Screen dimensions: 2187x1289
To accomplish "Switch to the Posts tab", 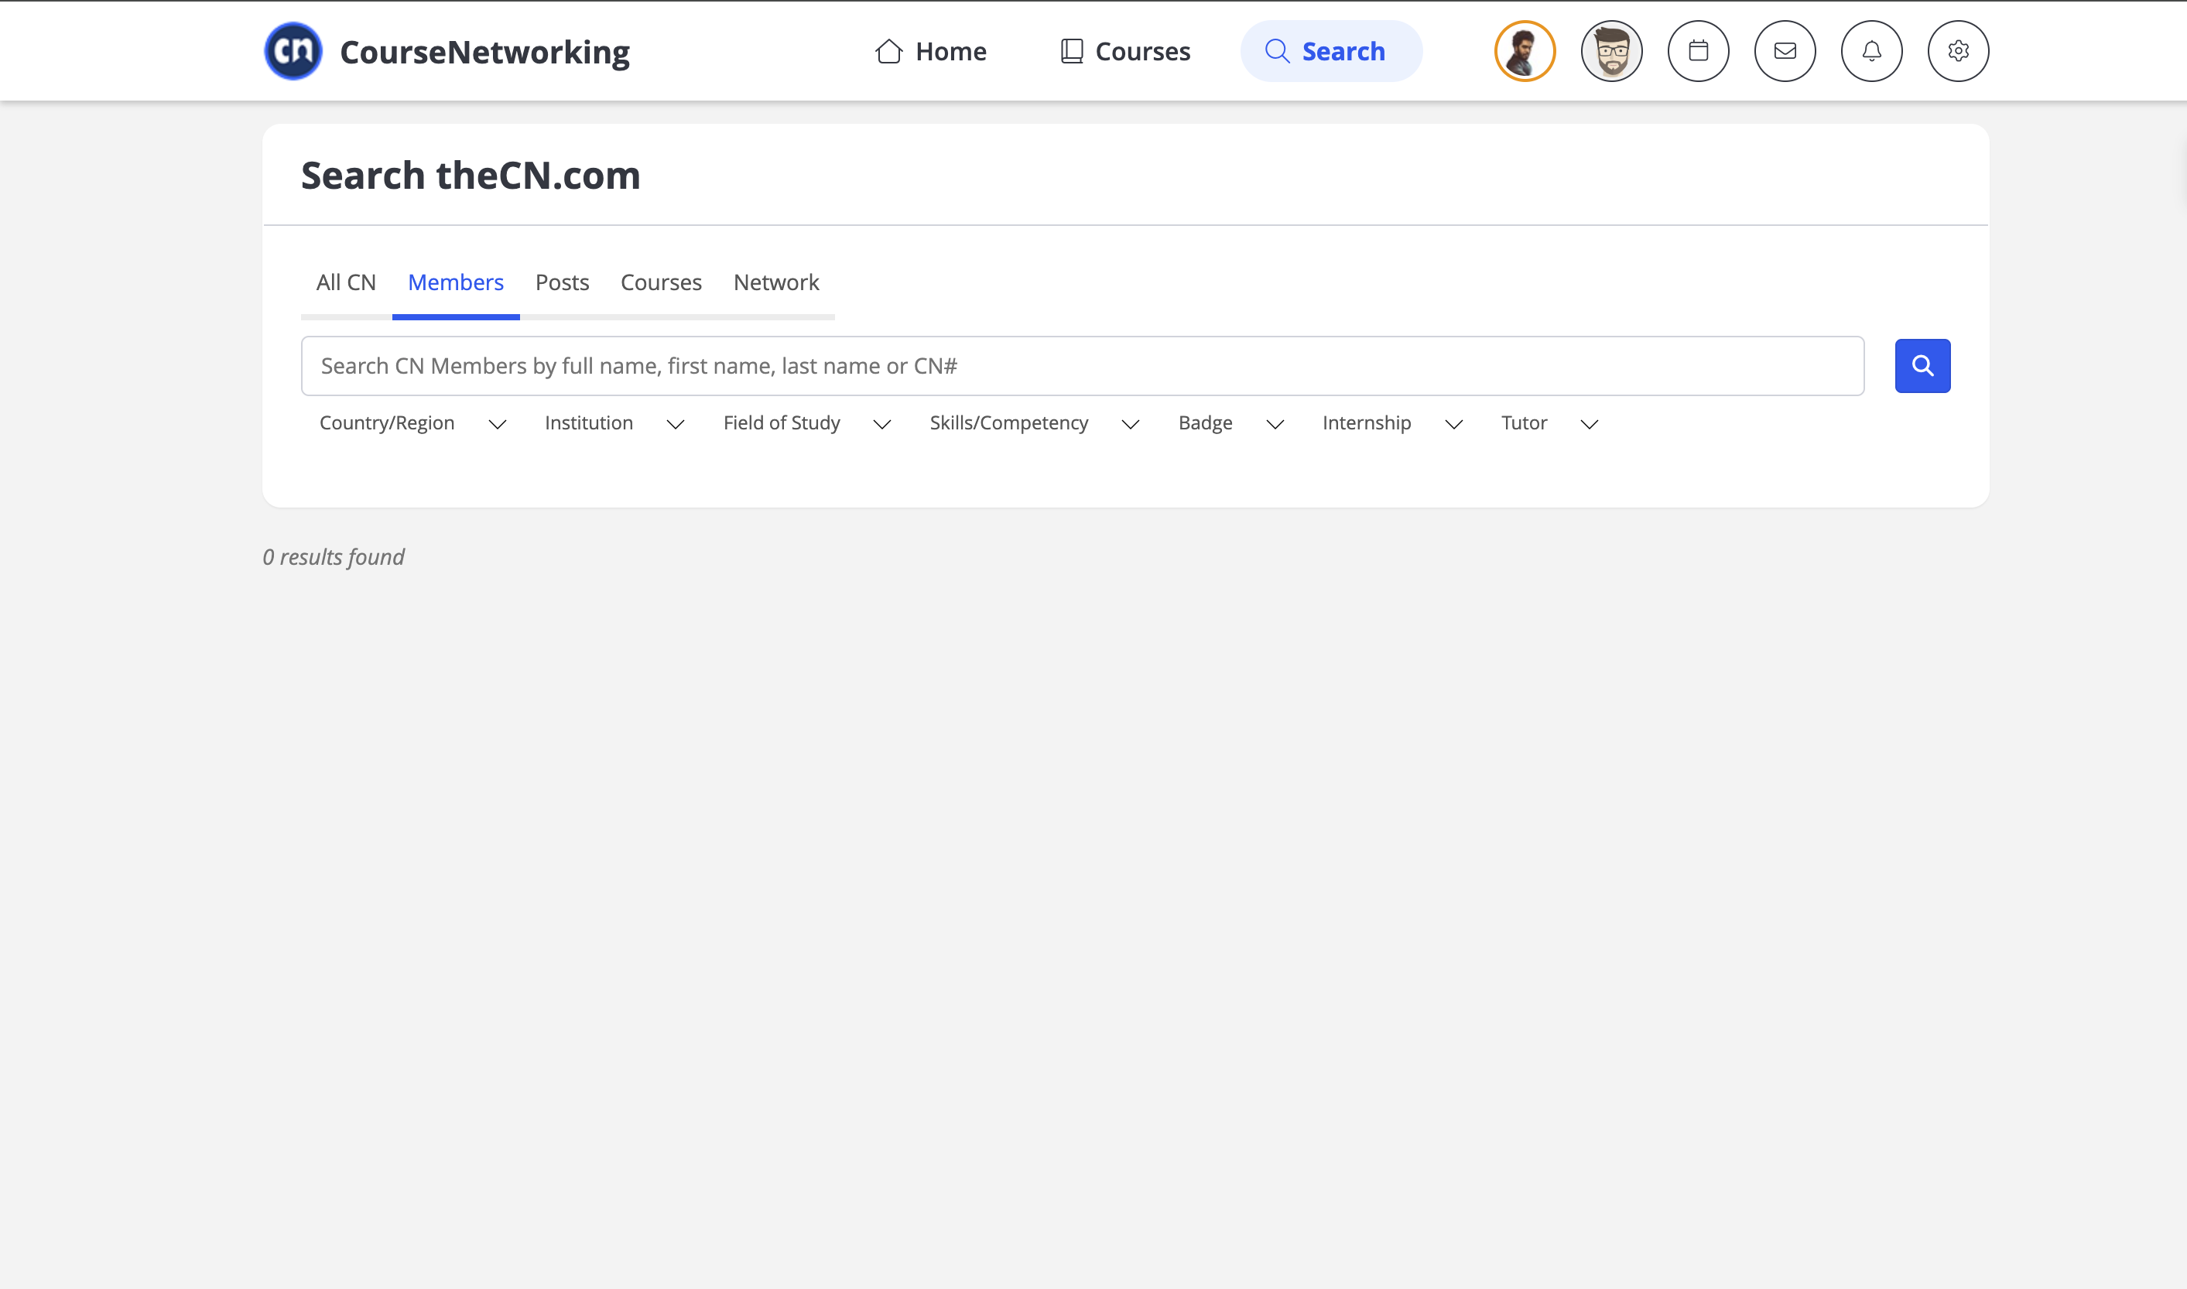I will (x=562, y=282).
